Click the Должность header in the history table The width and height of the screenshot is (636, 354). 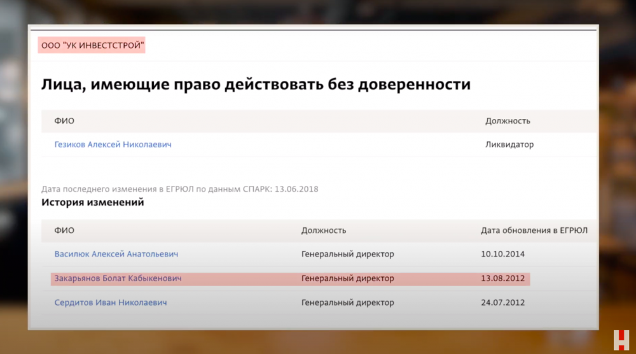click(x=323, y=230)
